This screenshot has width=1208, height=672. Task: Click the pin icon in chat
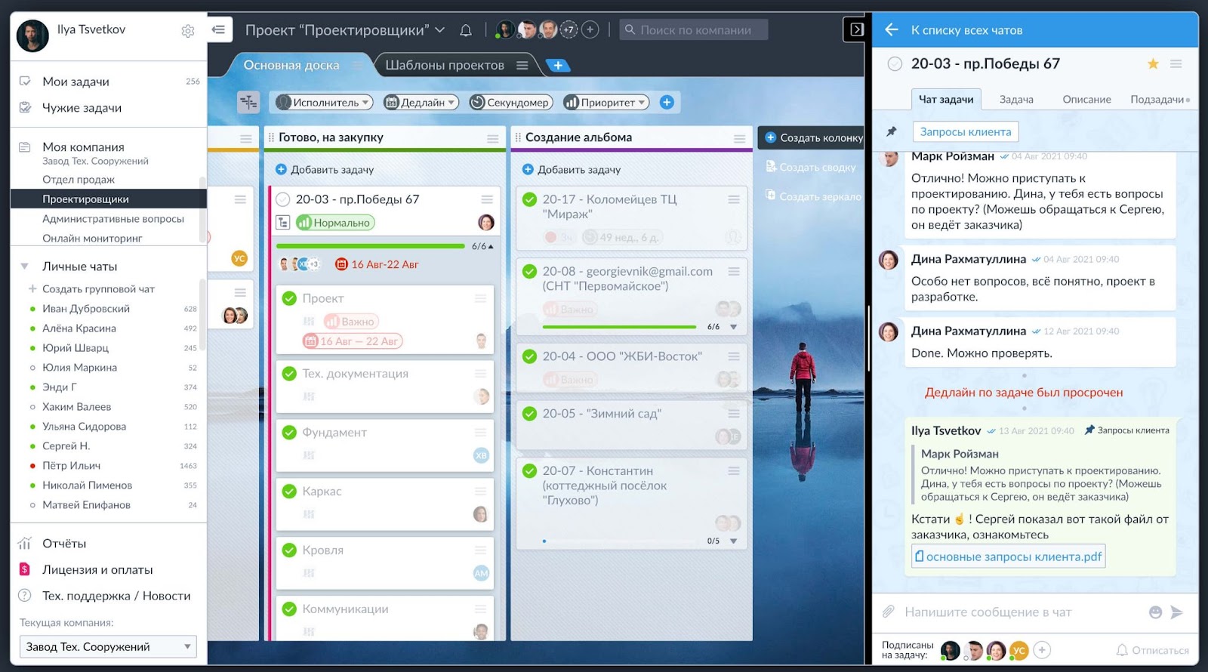point(891,131)
